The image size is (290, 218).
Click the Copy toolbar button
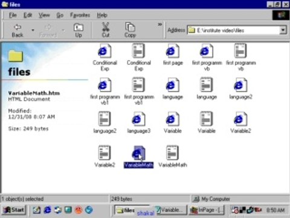tap(130, 30)
